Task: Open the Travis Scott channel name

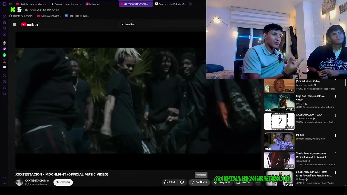Action: coord(302,161)
